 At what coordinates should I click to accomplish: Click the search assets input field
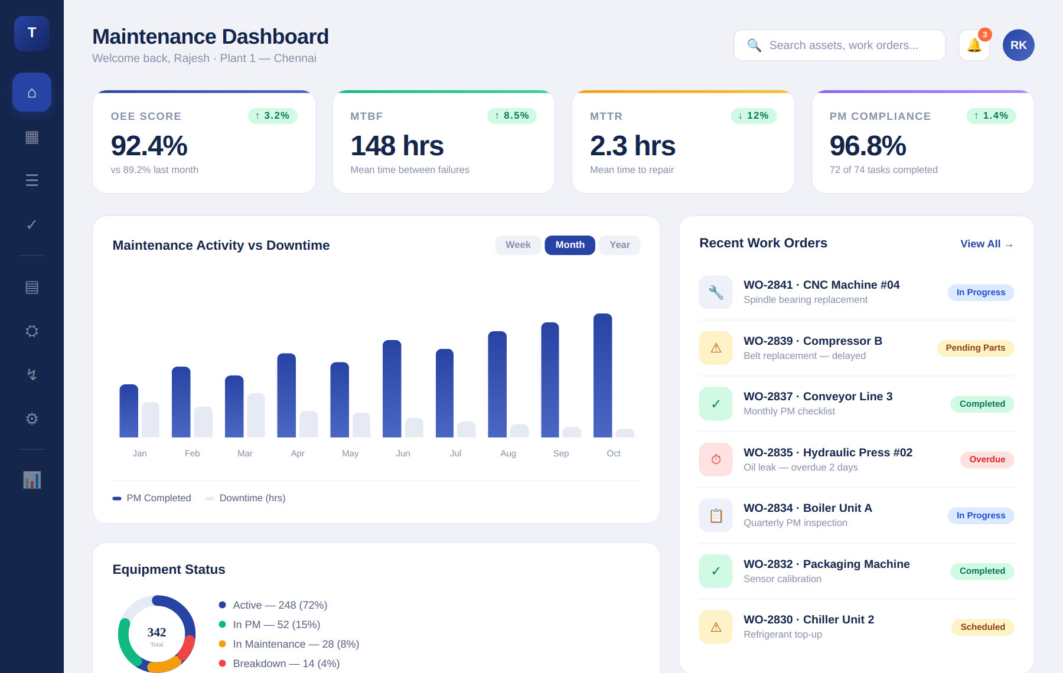pyautogui.click(x=839, y=44)
